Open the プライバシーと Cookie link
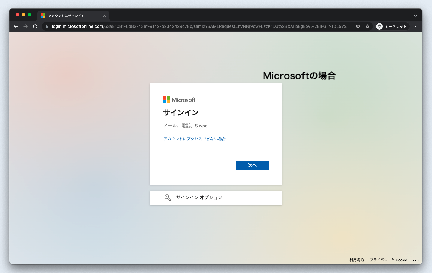Viewport: 432px width, 273px height. pos(388,260)
